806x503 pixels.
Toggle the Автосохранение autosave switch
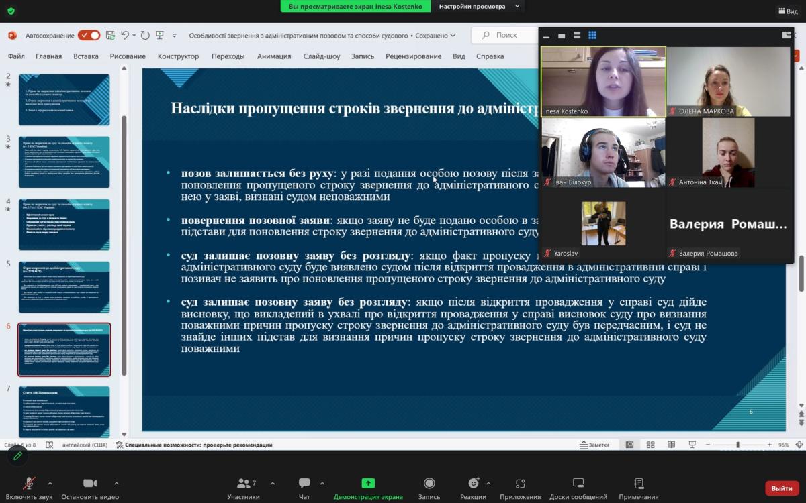(89, 35)
